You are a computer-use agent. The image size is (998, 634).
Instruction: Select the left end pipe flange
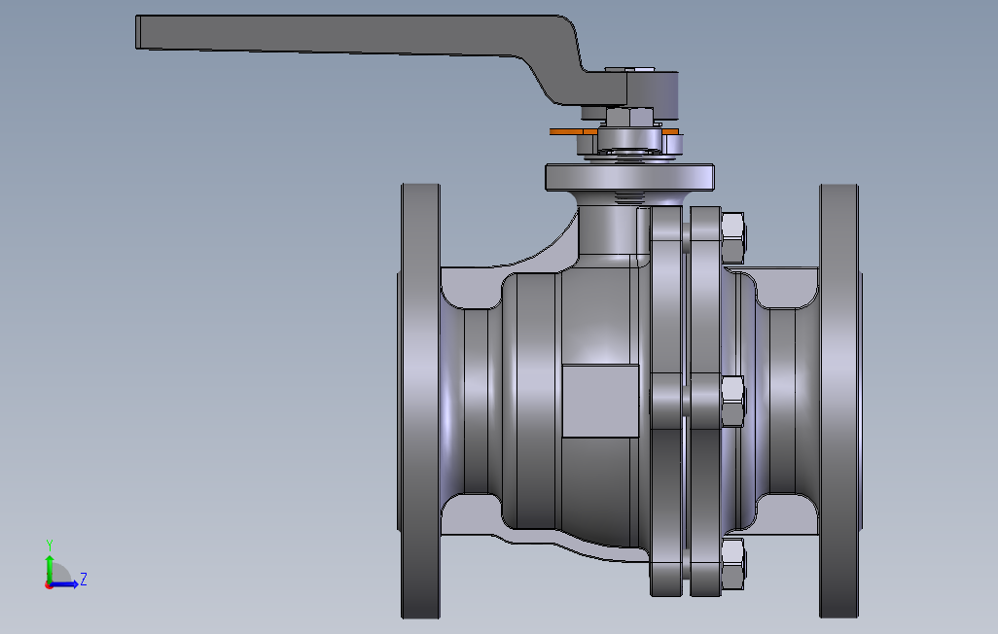(x=421, y=401)
